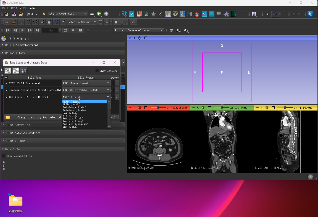Image resolution: width=318 pixels, height=217 pixels.
Task: Open the File menu
Action: (x=5, y=8)
